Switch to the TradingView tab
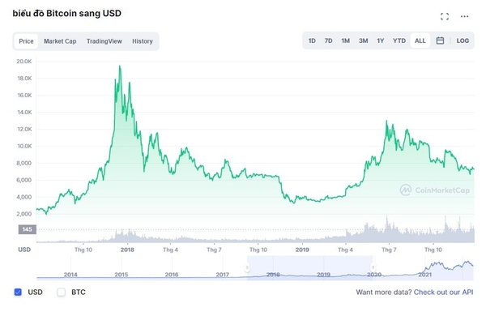The height and width of the screenshot is (316, 486). click(104, 41)
